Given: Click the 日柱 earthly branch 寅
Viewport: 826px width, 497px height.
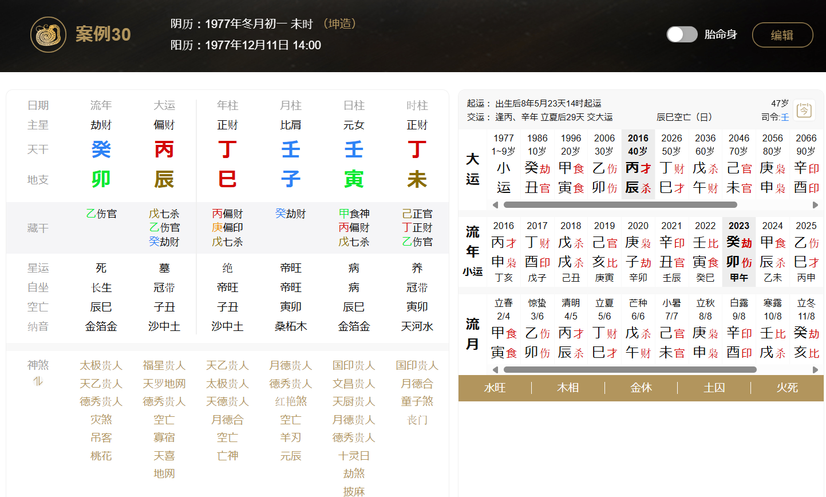Looking at the screenshot, I should (x=354, y=179).
